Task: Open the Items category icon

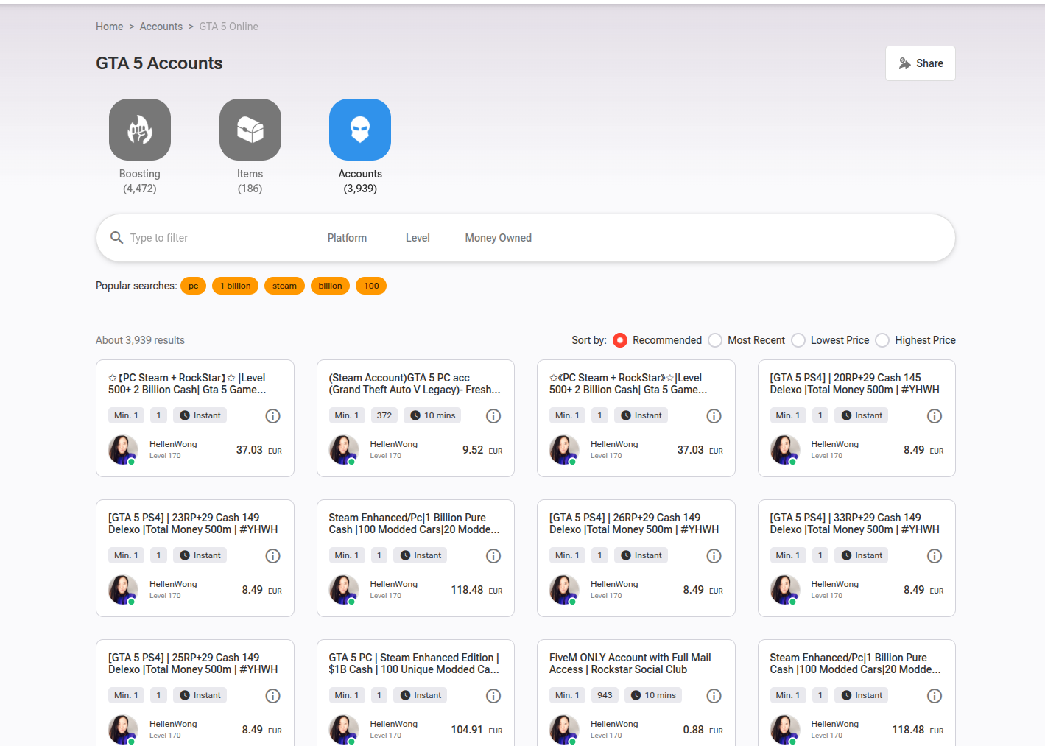Action: pos(250,130)
